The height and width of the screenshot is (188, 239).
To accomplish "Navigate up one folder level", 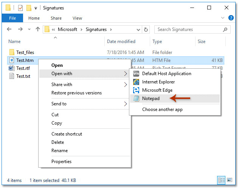I will tap(37, 29).
